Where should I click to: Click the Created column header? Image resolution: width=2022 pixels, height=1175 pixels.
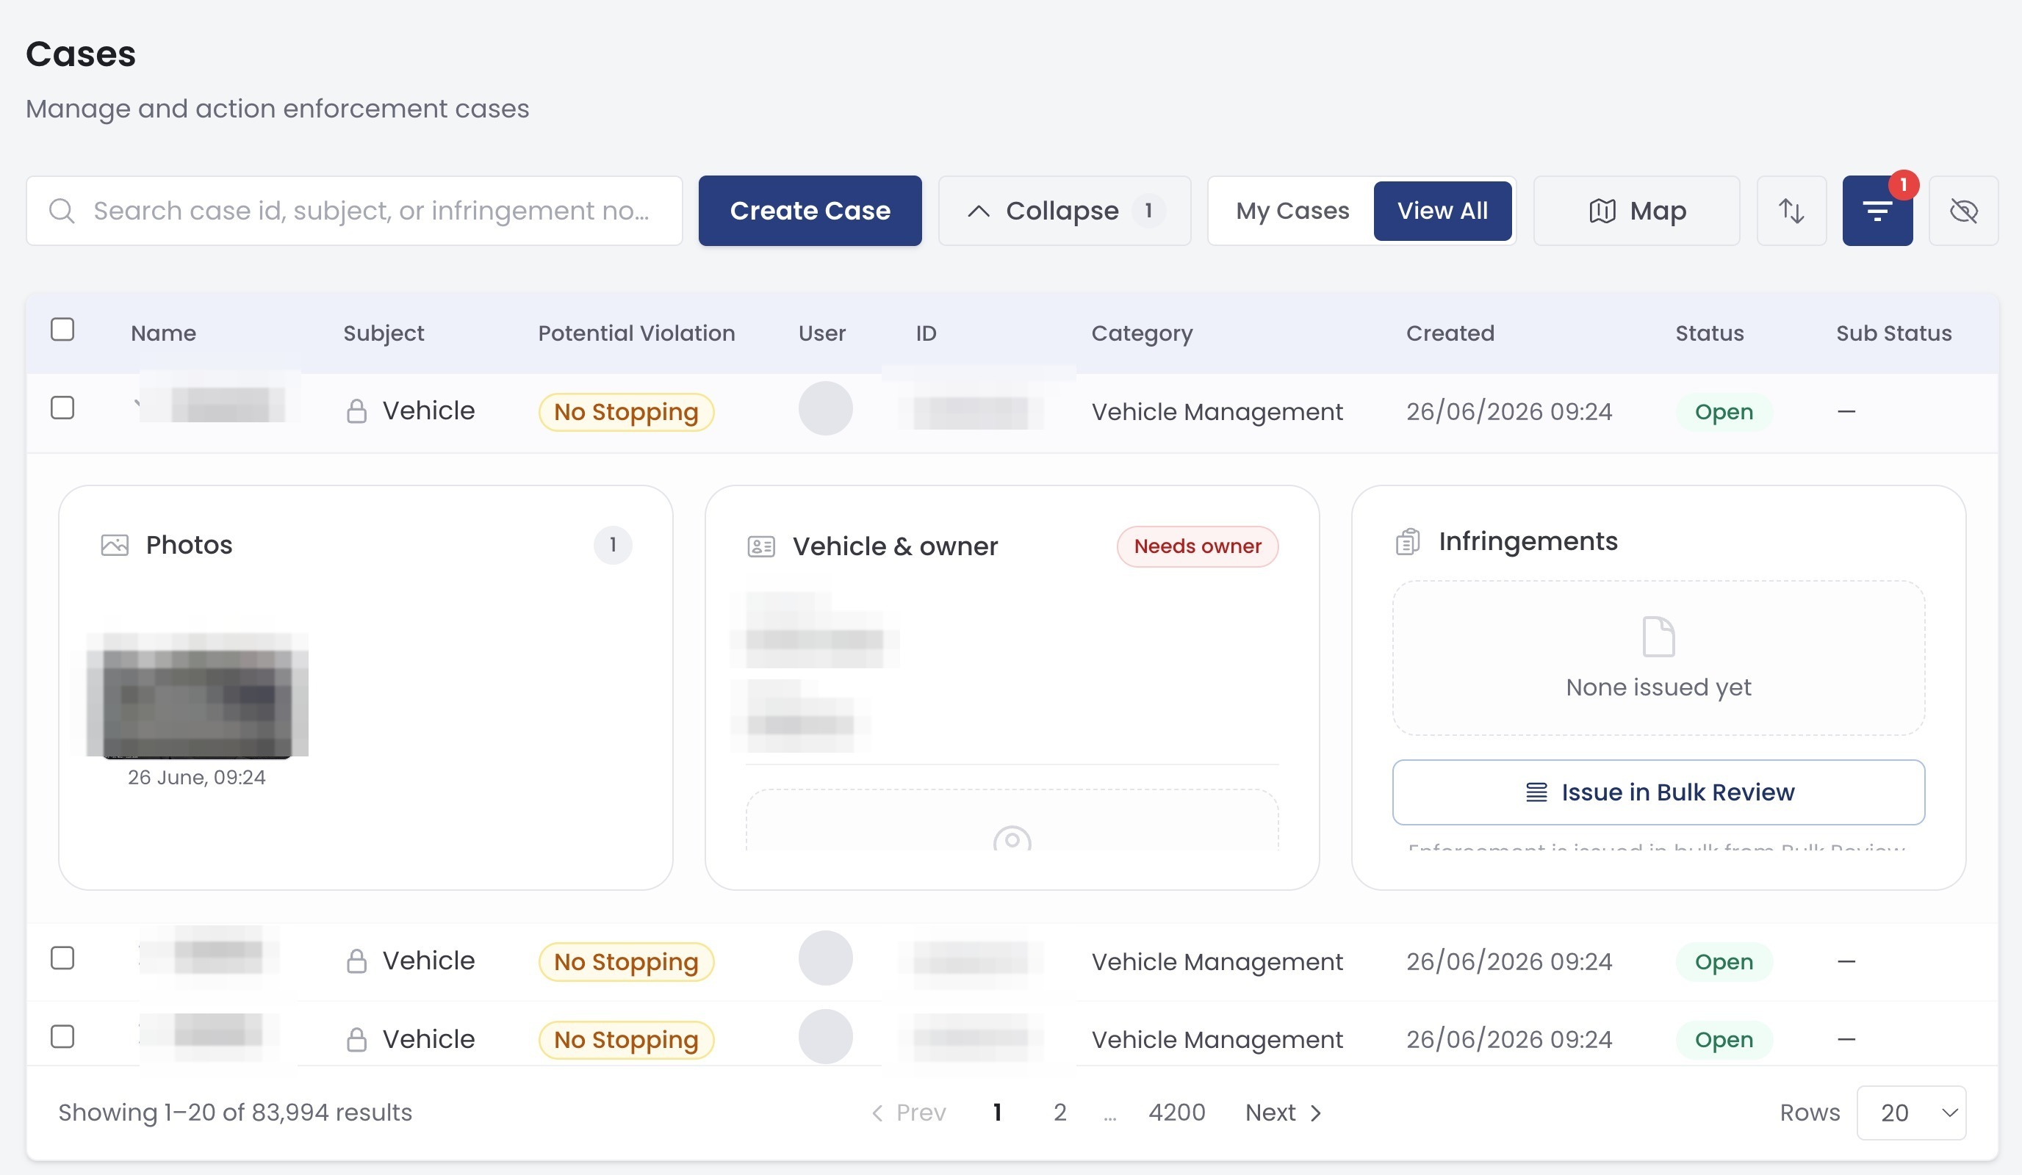click(1450, 333)
